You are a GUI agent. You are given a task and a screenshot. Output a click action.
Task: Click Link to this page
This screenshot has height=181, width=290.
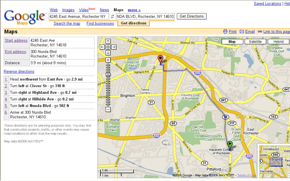[276, 32]
